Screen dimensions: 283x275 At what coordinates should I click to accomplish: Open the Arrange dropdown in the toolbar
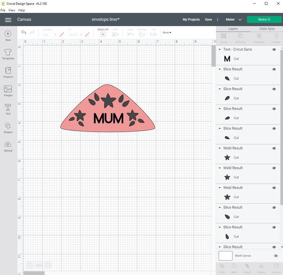(142, 34)
